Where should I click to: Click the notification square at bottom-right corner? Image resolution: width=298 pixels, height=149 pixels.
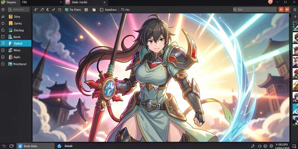pos(294,146)
